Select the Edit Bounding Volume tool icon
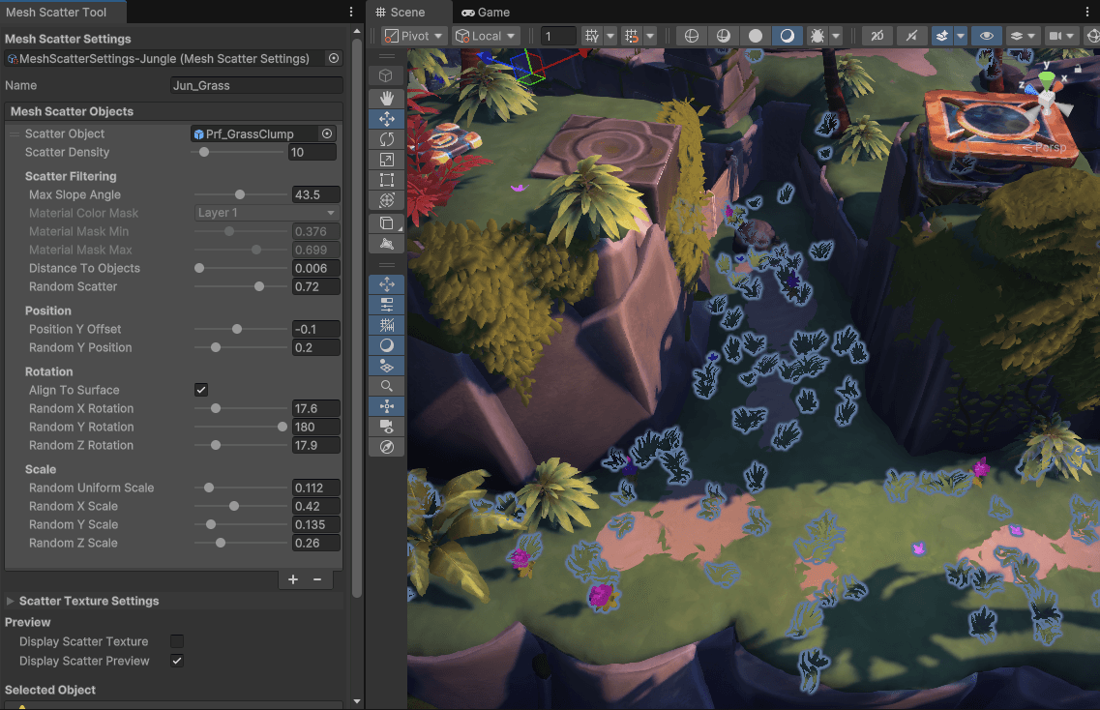Image resolution: width=1100 pixels, height=710 pixels. click(387, 244)
